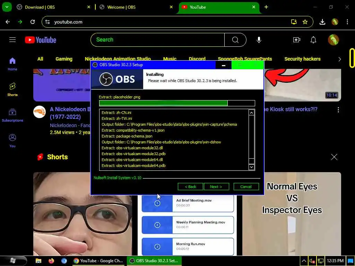Open Chrome profile avatar in toolbar
Screen dimensions: 355x266
pyautogui.click(x=335, y=22)
